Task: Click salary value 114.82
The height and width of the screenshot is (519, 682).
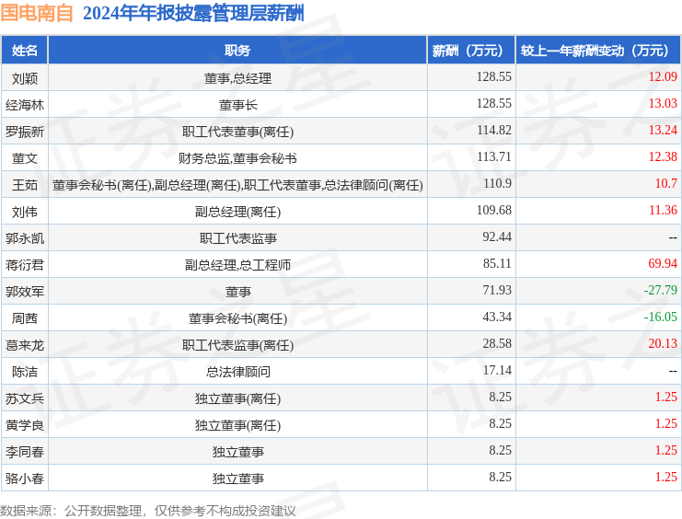Action: click(493, 131)
